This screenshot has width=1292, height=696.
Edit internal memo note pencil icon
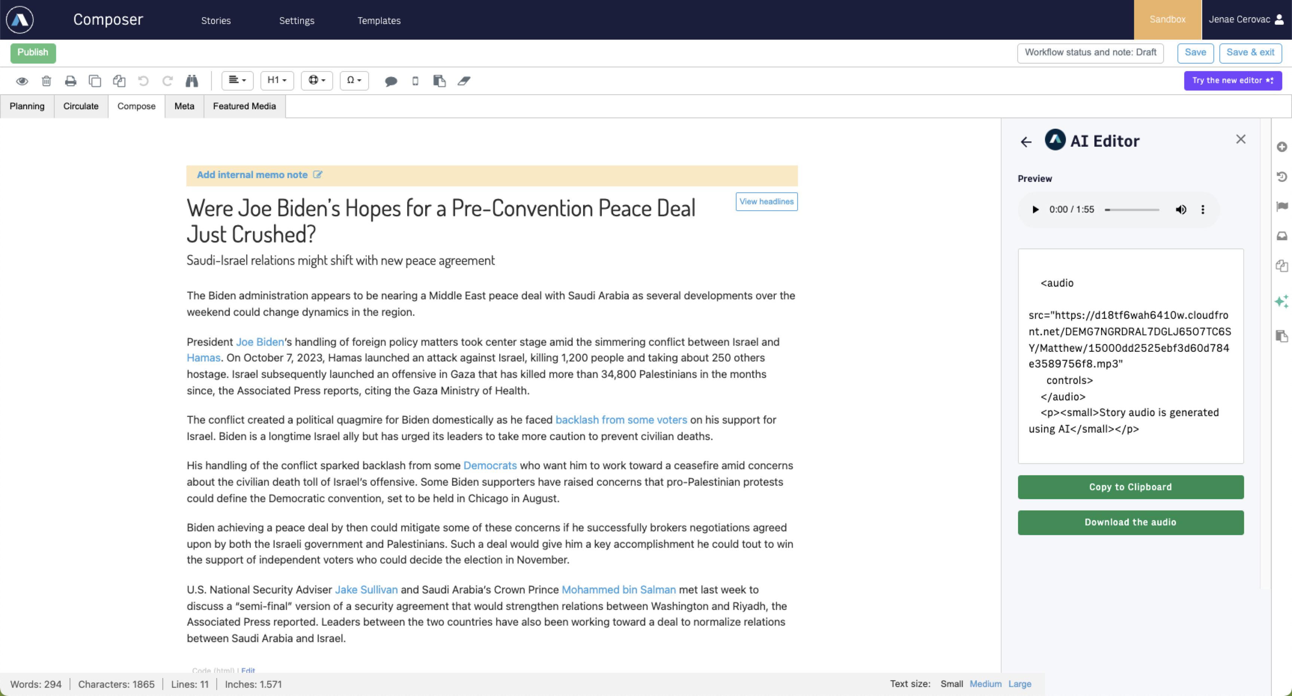point(317,174)
